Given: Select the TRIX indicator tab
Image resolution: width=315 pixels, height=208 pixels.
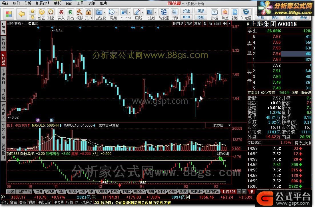Looking at the screenshot, I should (x=126, y=192).
